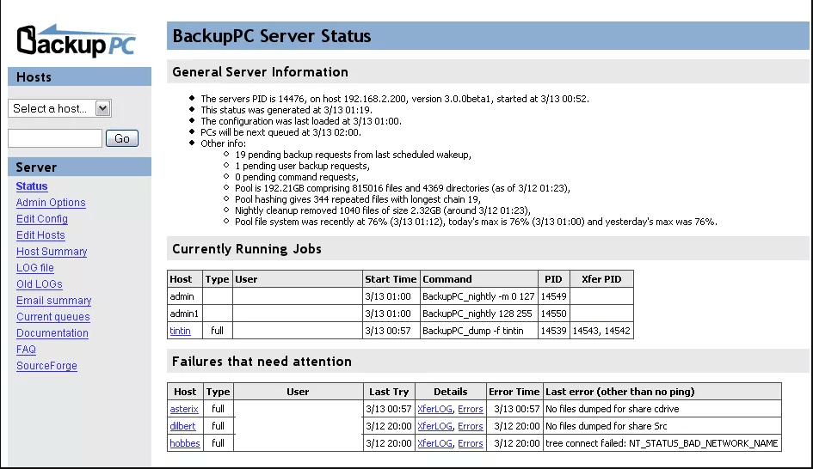Open the LOG file link
Image resolution: width=813 pixels, height=469 pixels.
click(34, 268)
